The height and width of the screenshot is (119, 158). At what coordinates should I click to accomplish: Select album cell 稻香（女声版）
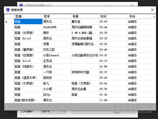[x=85, y=83]
